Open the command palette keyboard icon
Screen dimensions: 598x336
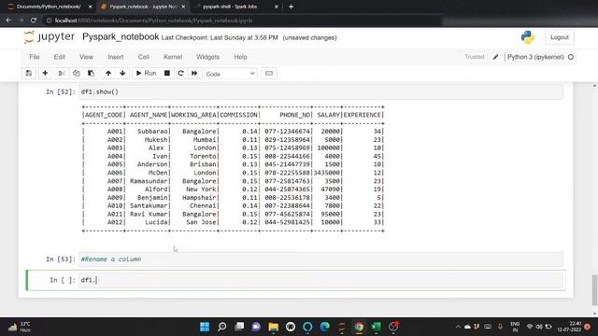coord(269,73)
